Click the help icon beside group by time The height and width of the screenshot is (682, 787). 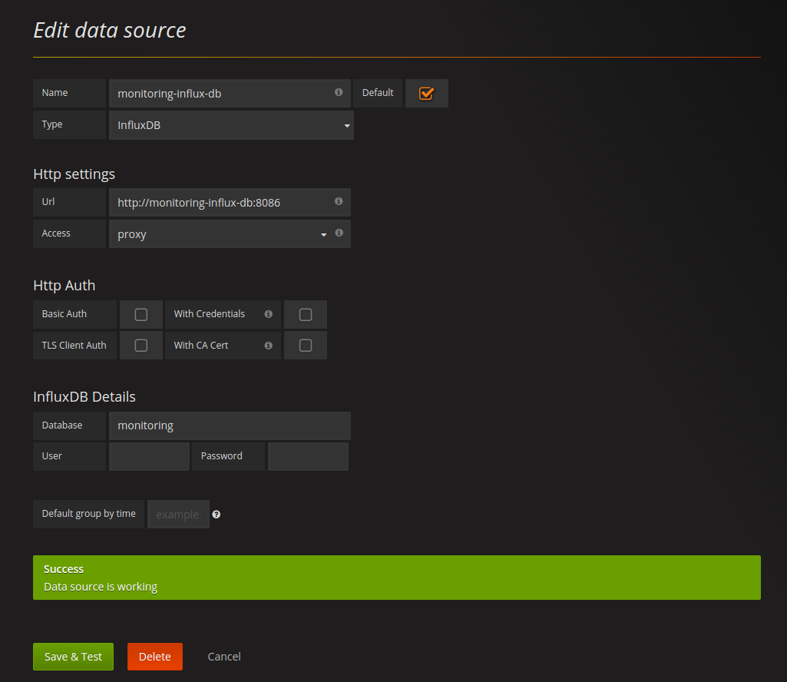217,515
